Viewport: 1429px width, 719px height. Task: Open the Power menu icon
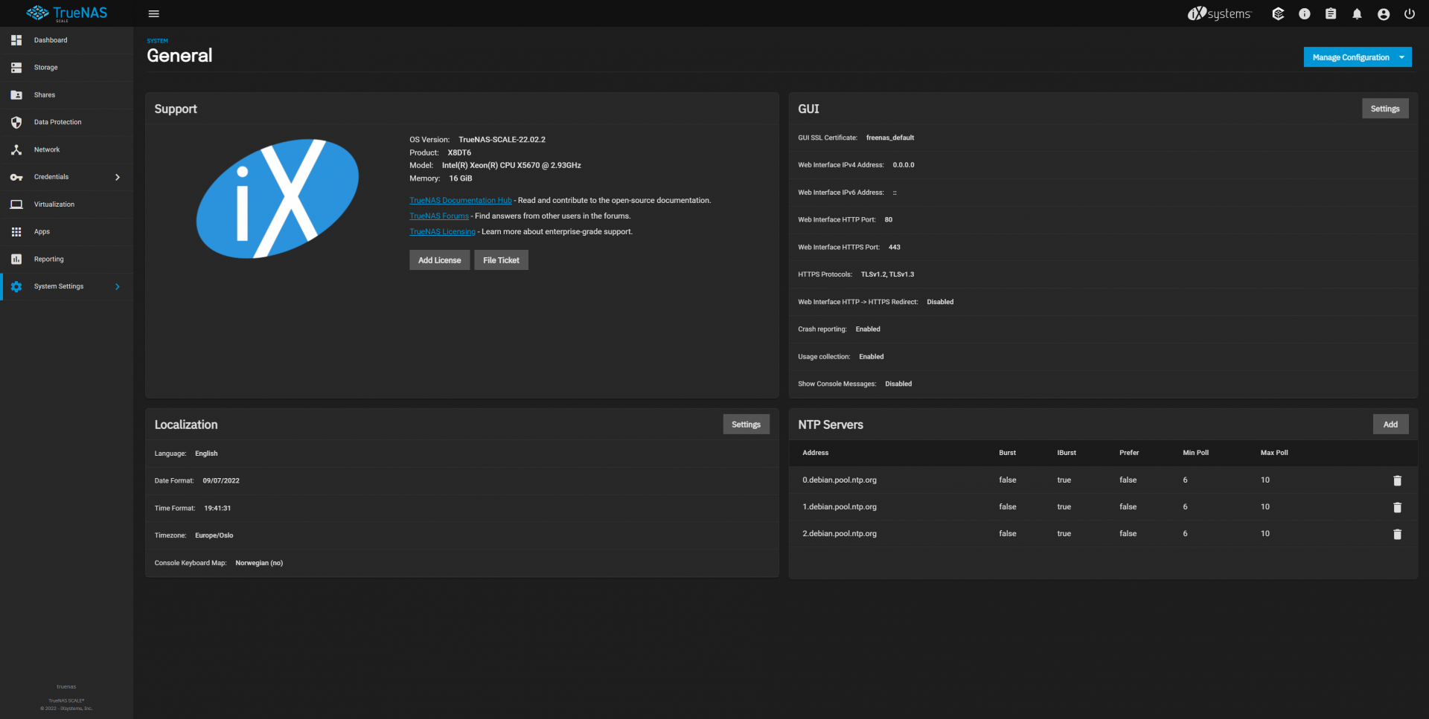tap(1410, 13)
